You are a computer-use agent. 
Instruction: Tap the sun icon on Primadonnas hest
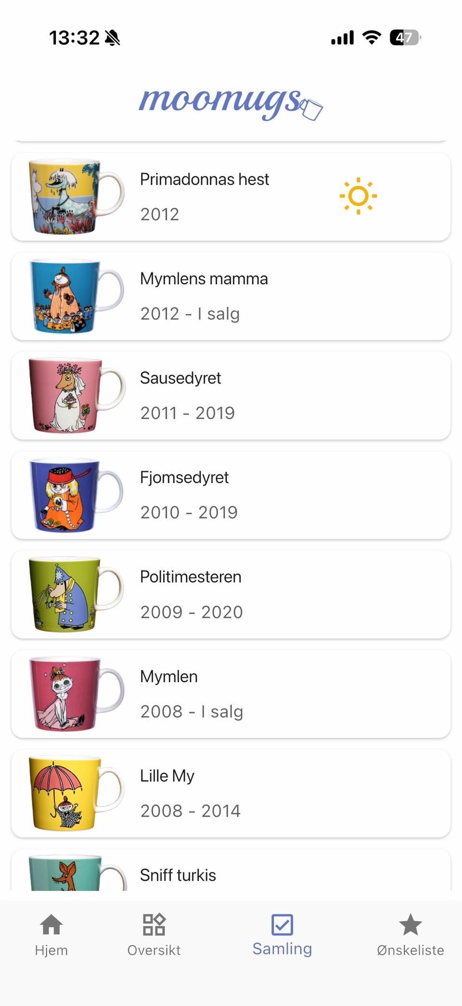[358, 196]
